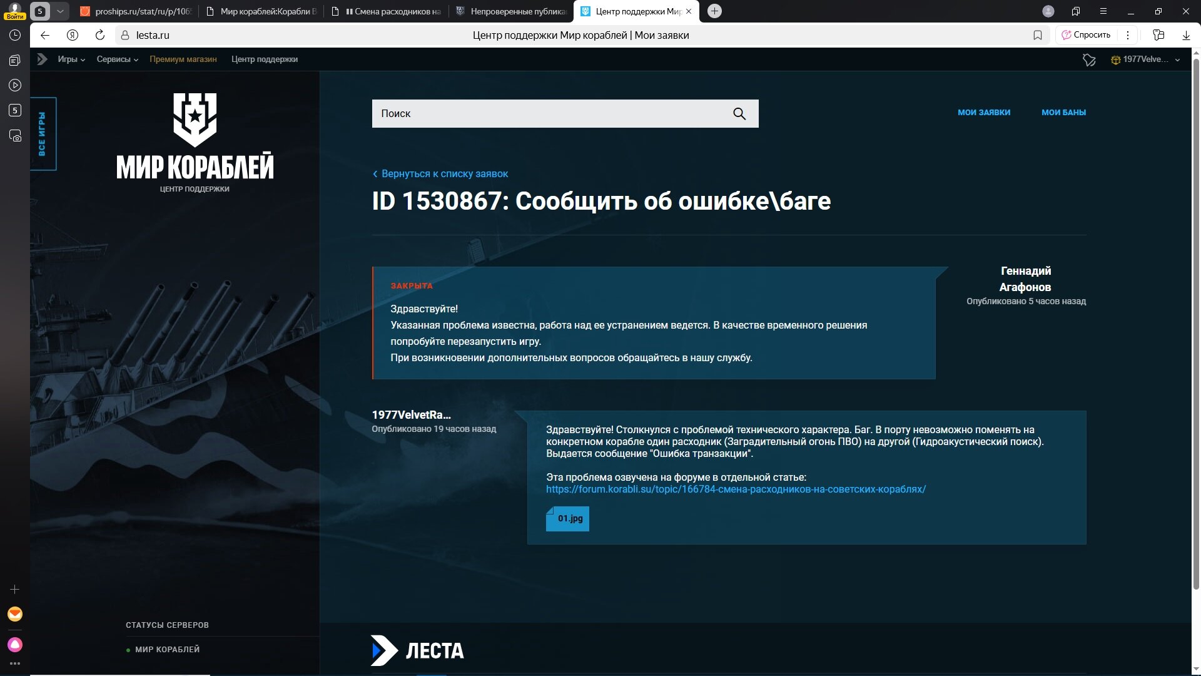1201x676 pixels.
Task: Open the three-dot page options menu
Action: coord(1128,35)
